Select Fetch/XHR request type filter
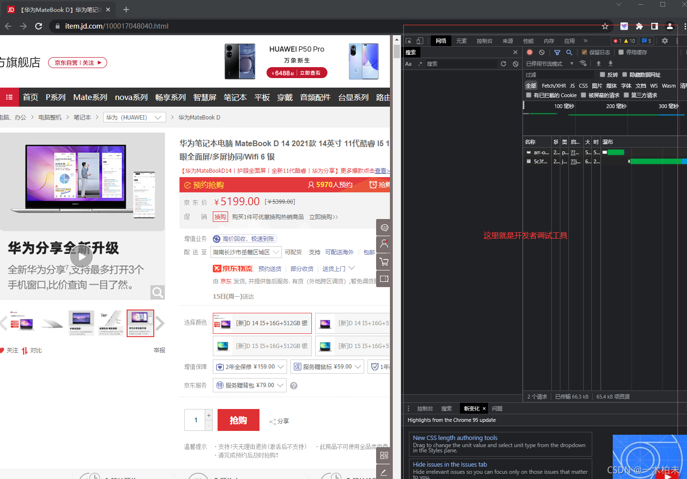Image resolution: width=687 pixels, height=479 pixels. pyautogui.click(x=554, y=86)
